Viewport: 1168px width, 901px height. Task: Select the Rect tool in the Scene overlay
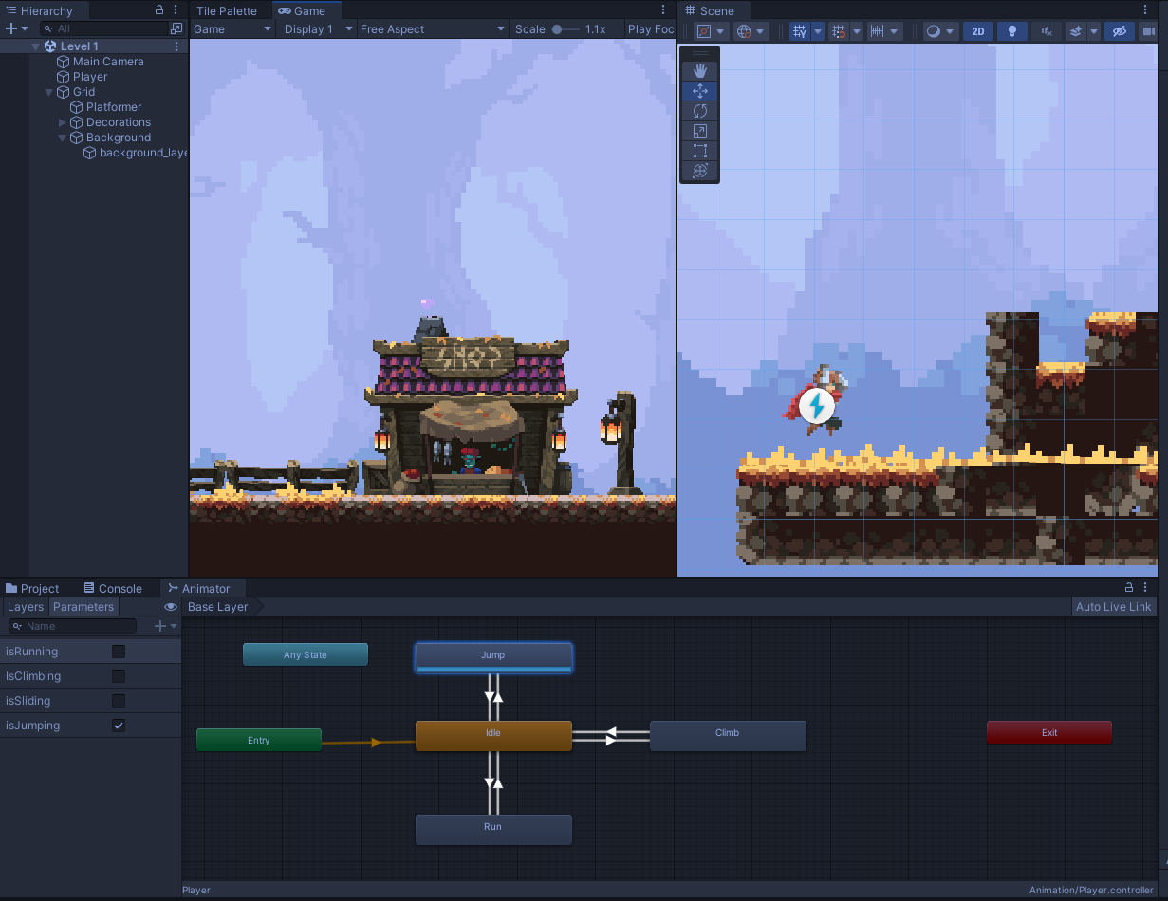(699, 151)
